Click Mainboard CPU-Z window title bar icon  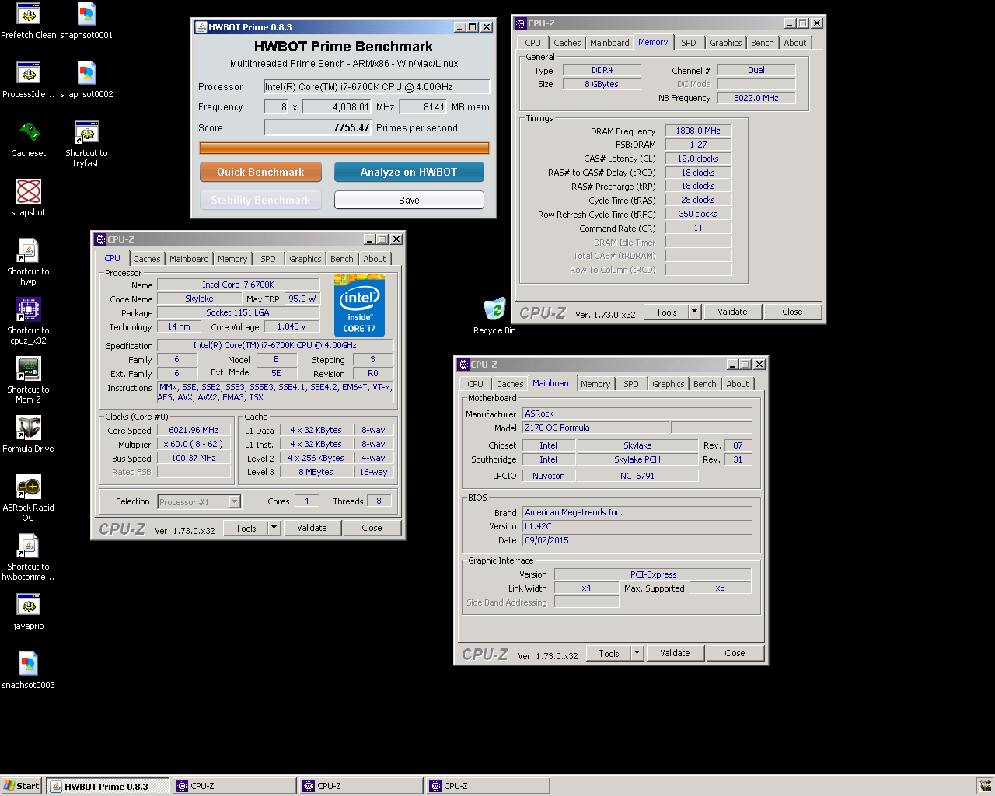click(x=463, y=365)
